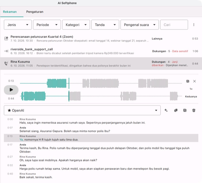
Task: Click the Data sensitif tag
Action: pos(180,51)
